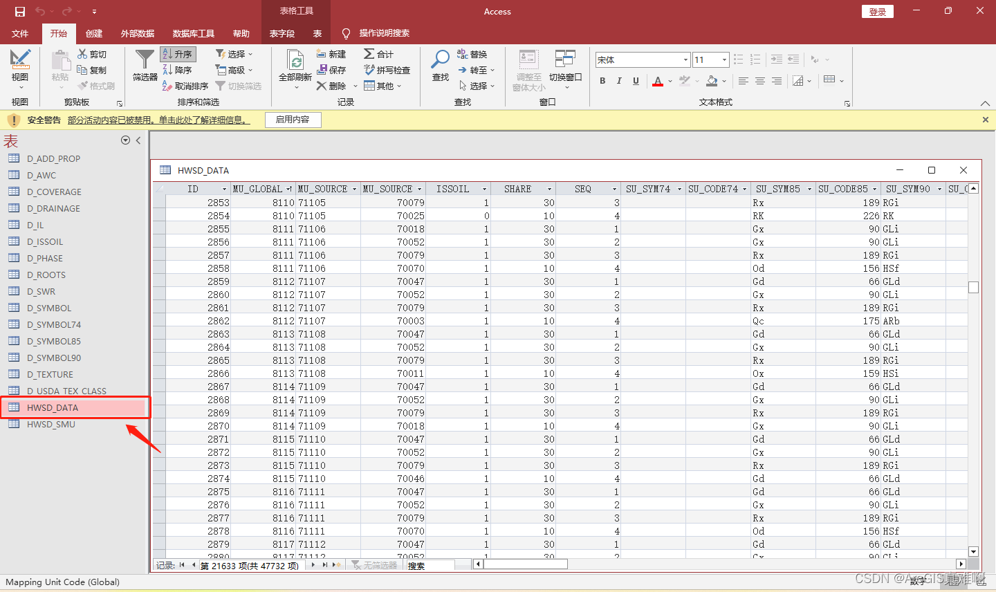Toggle bold text formatting

click(602, 81)
